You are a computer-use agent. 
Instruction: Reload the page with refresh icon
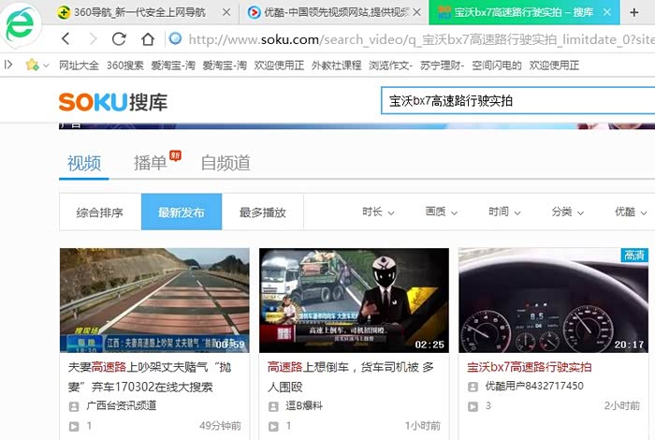click(x=119, y=39)
